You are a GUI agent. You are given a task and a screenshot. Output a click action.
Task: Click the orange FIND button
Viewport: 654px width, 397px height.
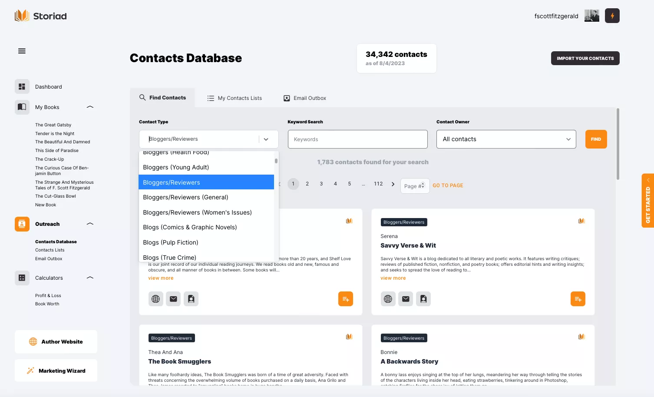click(596, 139)
